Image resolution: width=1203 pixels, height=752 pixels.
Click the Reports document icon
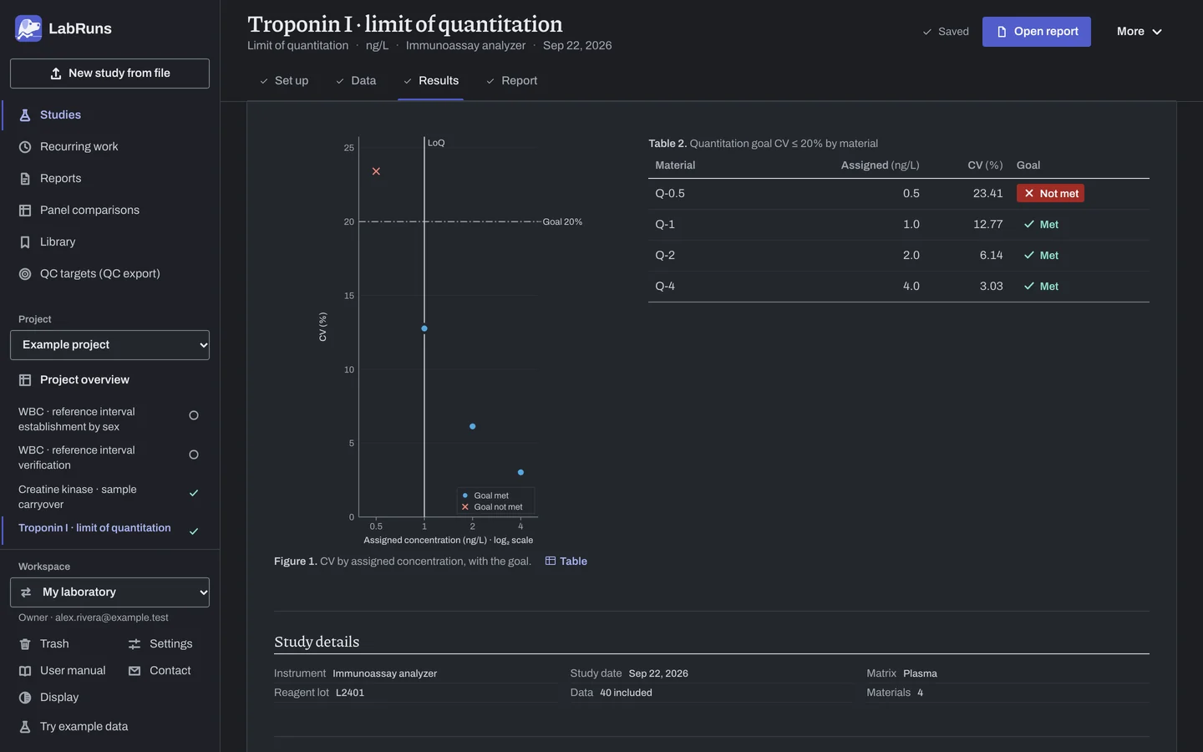25,179
